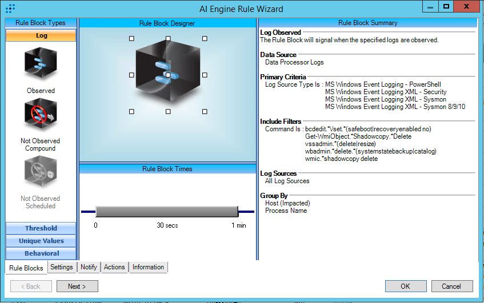
Task: Go to the Actions tab
Action: pos(114,267)
